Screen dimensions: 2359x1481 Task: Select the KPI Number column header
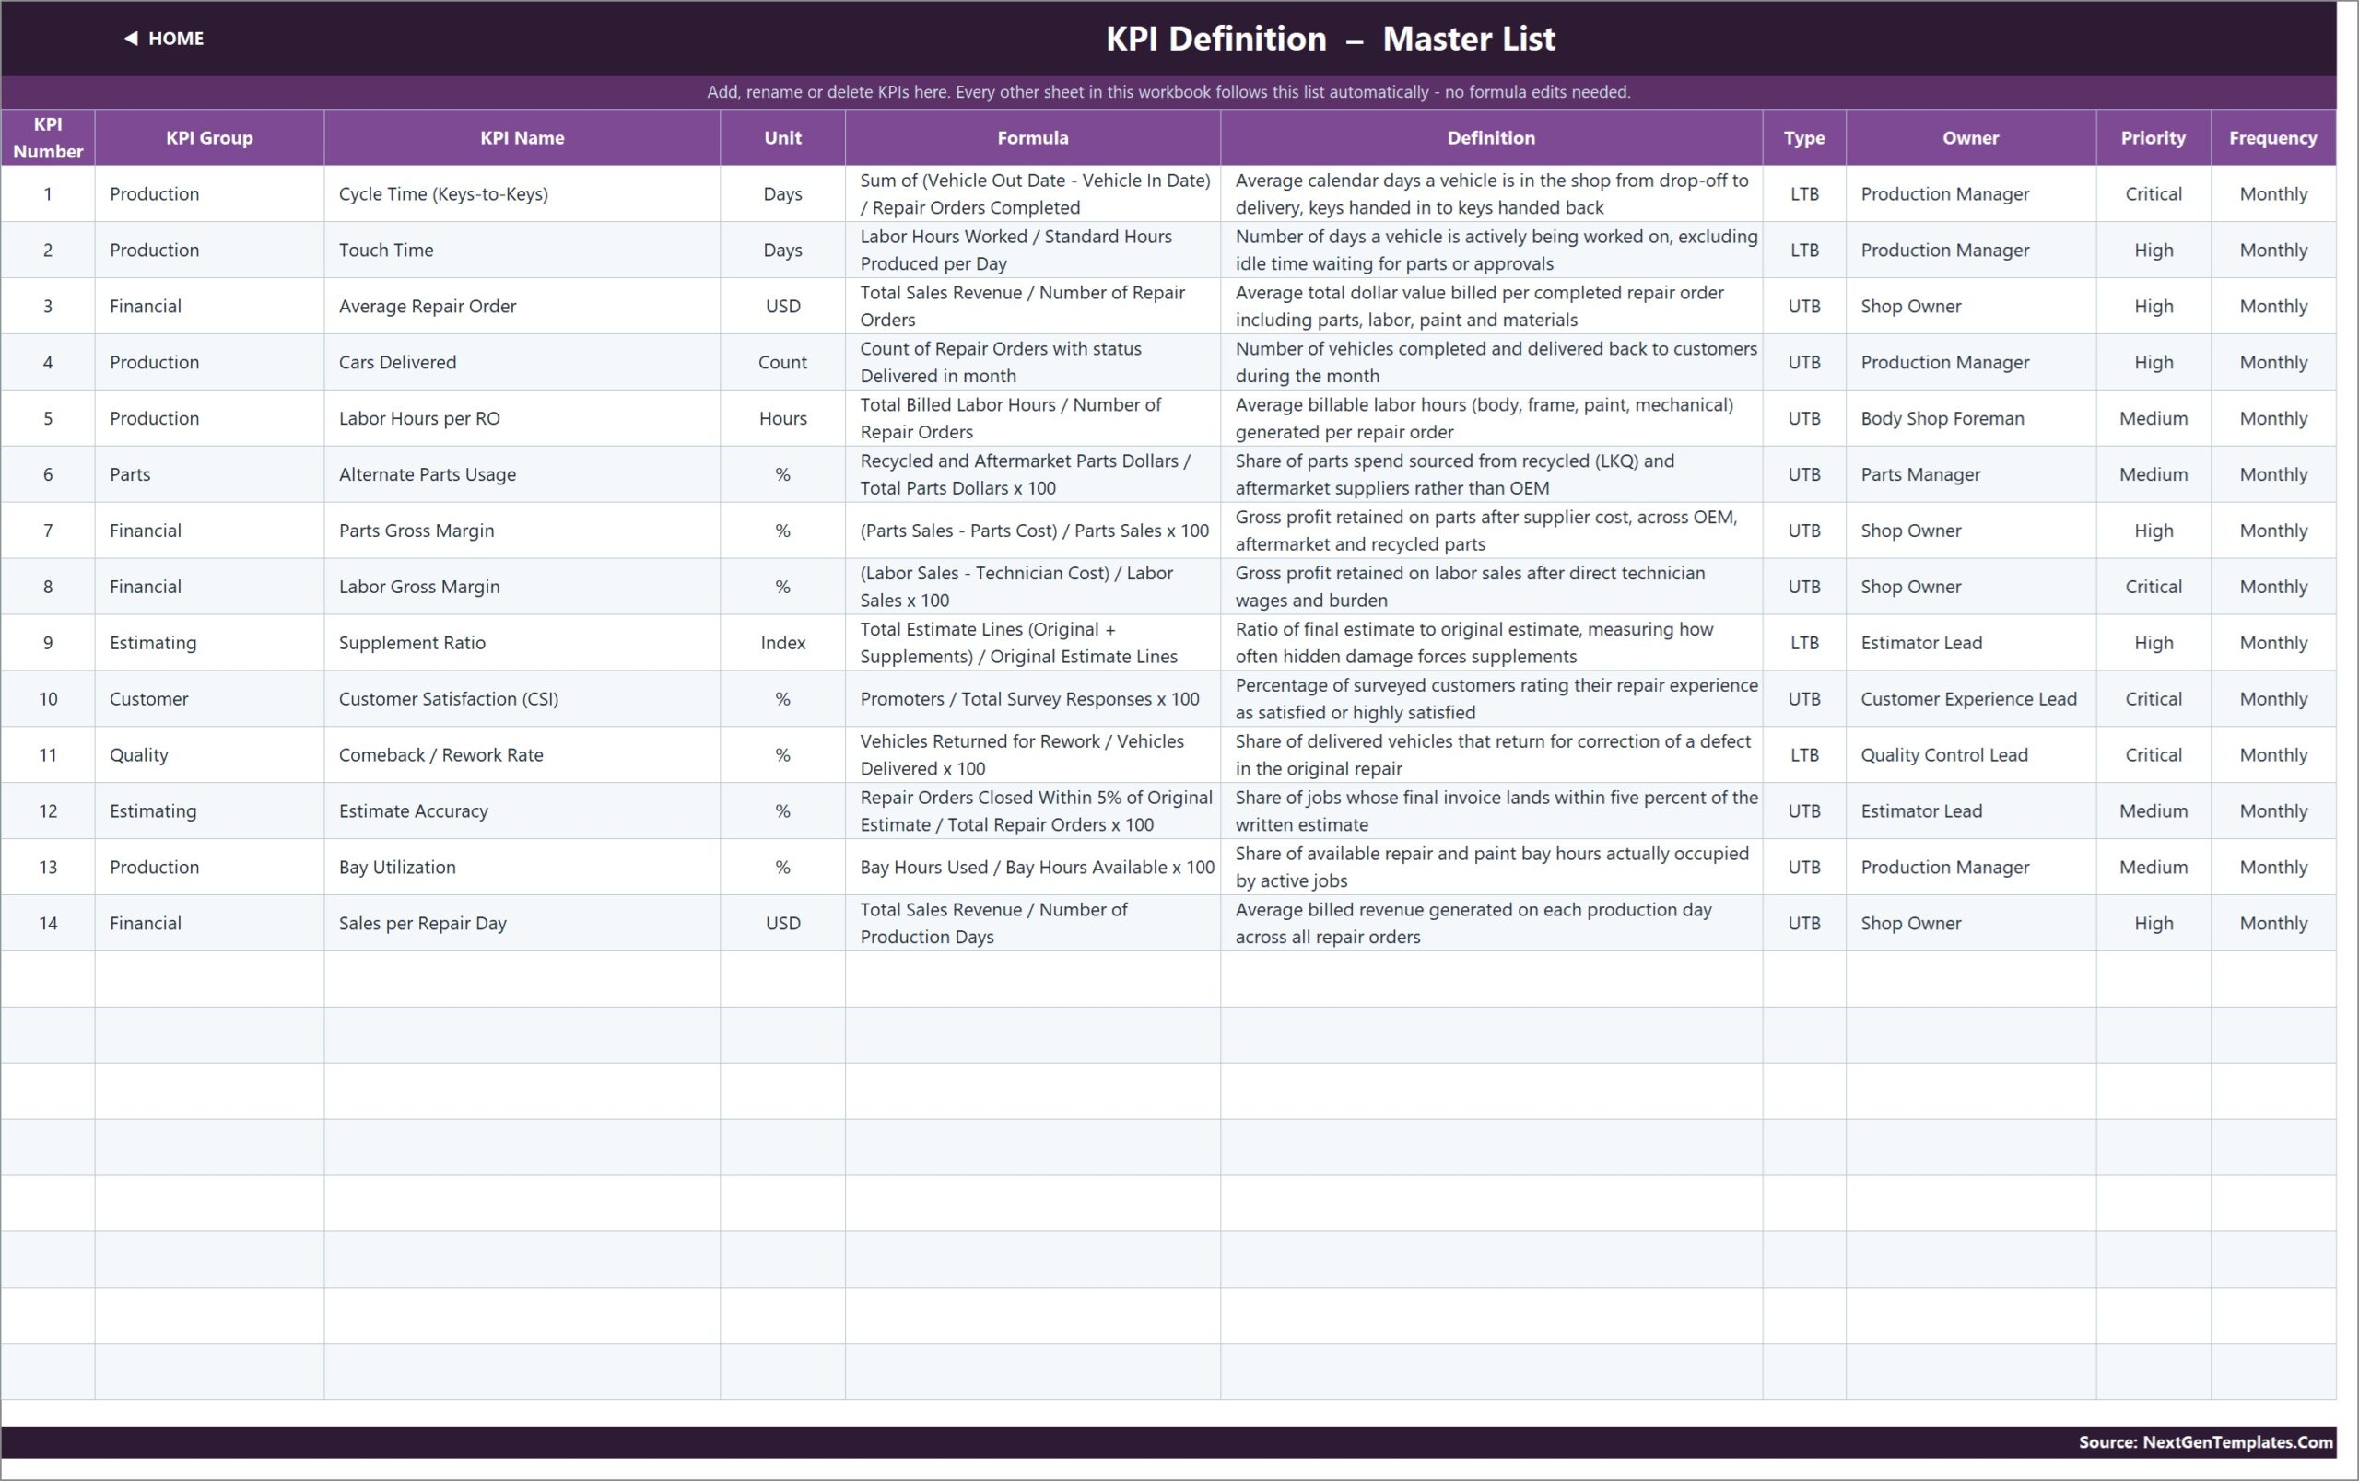pos(48,137)
